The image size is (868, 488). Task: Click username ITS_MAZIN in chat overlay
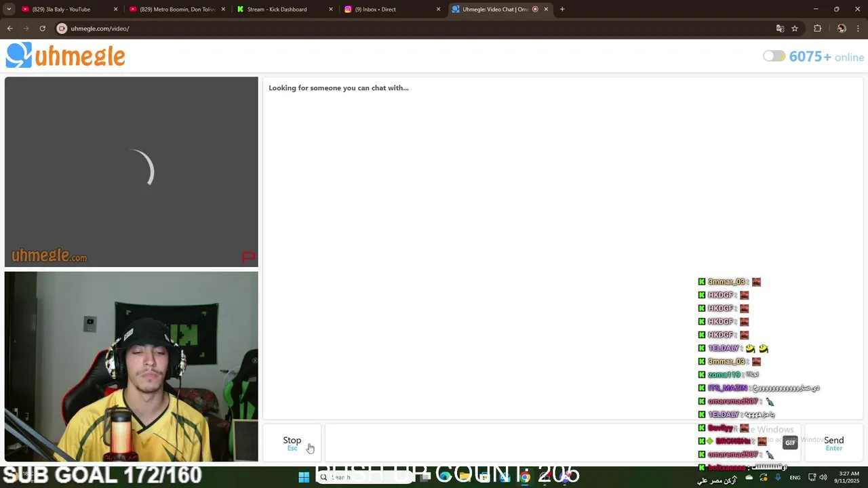728,388
